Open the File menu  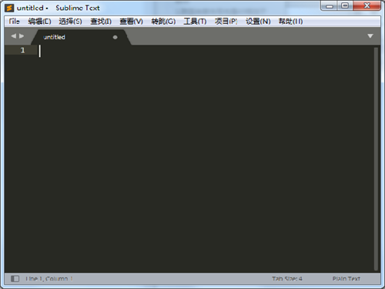14,22
